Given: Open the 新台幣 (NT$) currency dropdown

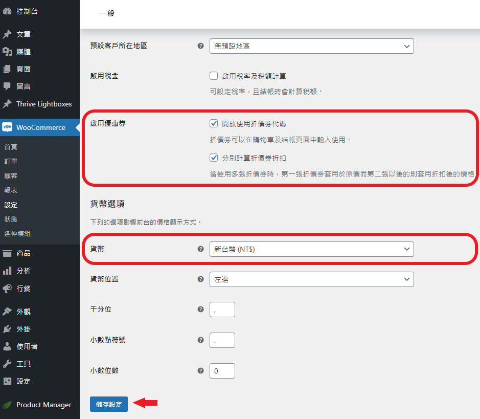Looking at the screenshot, I should point(312,249).
